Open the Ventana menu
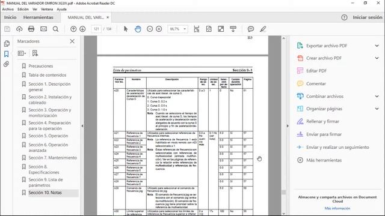 tap(47, 10)
